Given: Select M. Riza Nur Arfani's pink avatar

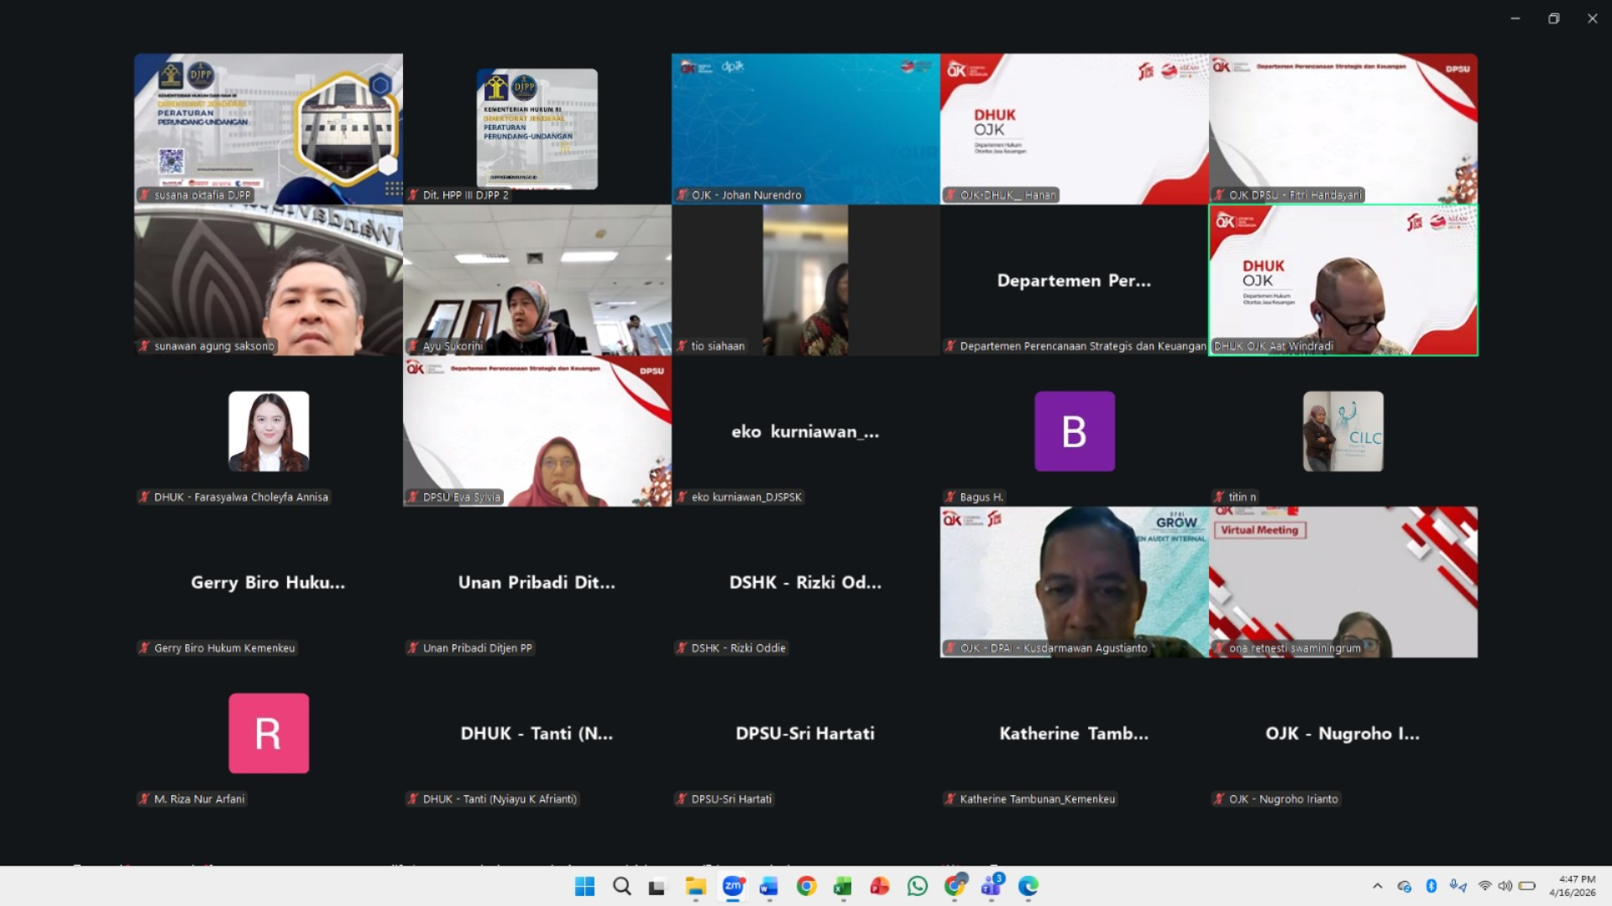Looking at the screenshot, I should (x=269, y=733).
